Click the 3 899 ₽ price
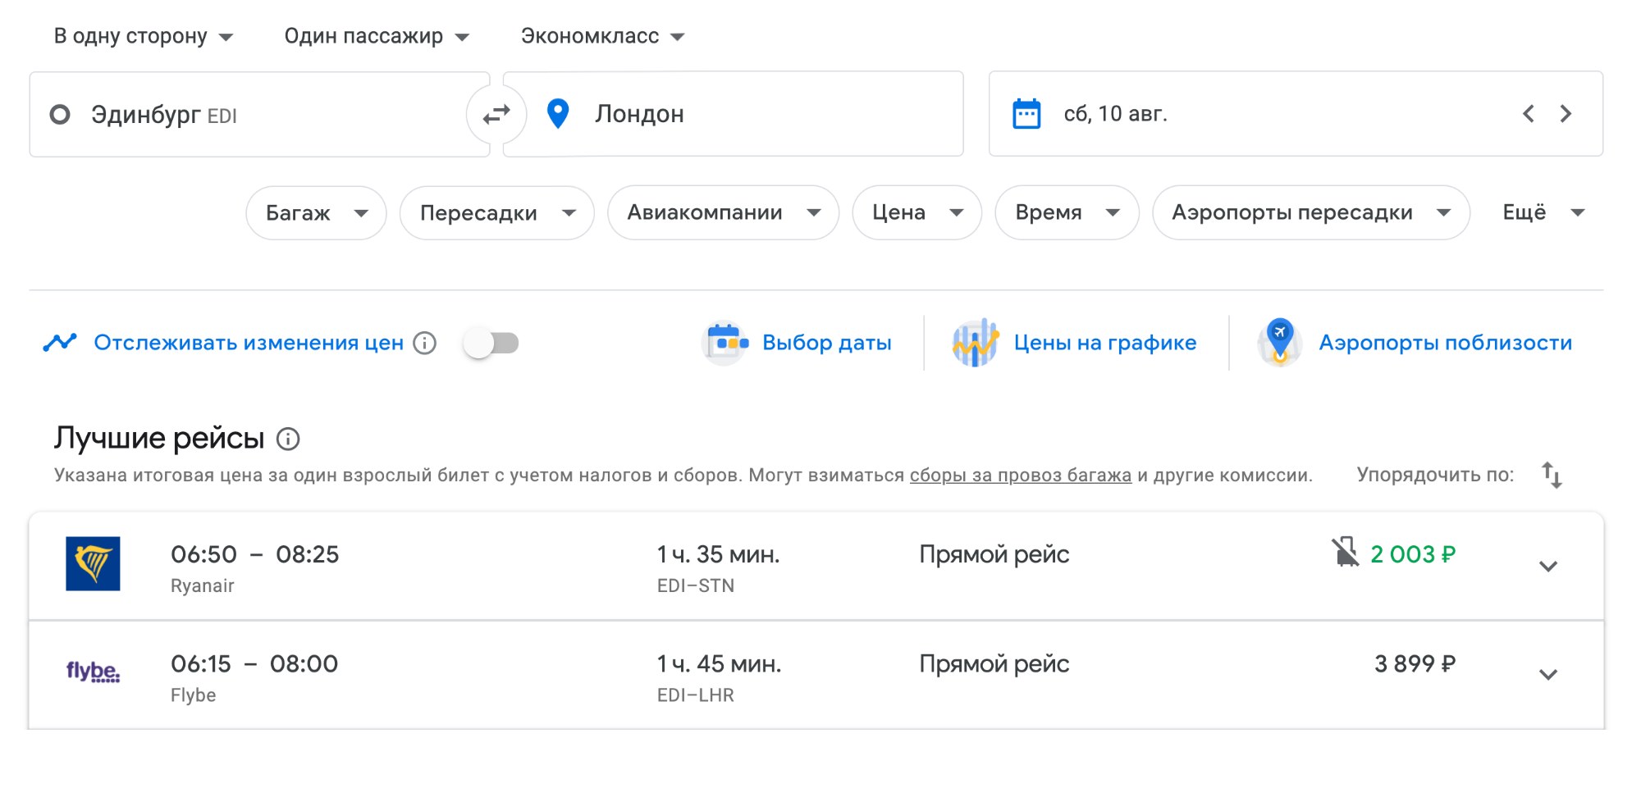 (x=1415, y=663)
